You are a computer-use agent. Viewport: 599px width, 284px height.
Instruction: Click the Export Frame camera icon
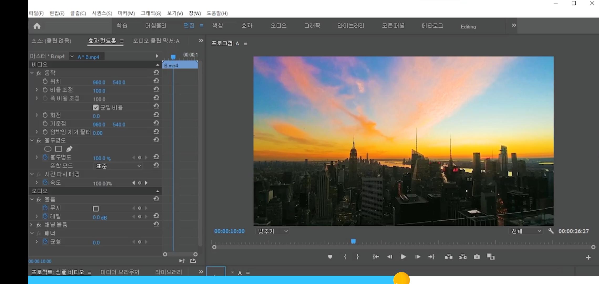[x=477, y=257]
